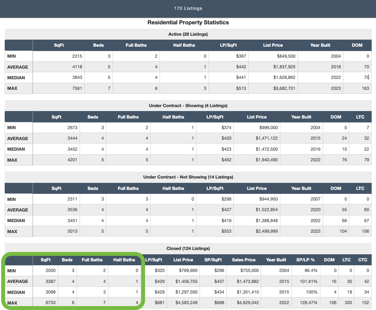Select the 'Residential Property Statistics' heading
The height and width of the screenshot is (310, 376).
[188, 22]
